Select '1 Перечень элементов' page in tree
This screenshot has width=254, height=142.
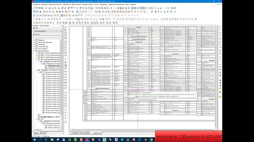[x=53, y=66]
